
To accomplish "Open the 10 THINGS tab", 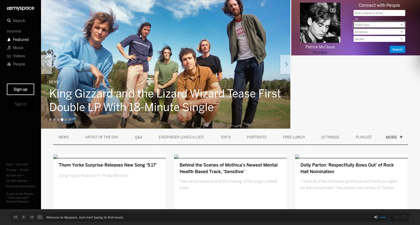I will (x=330, y=137).
